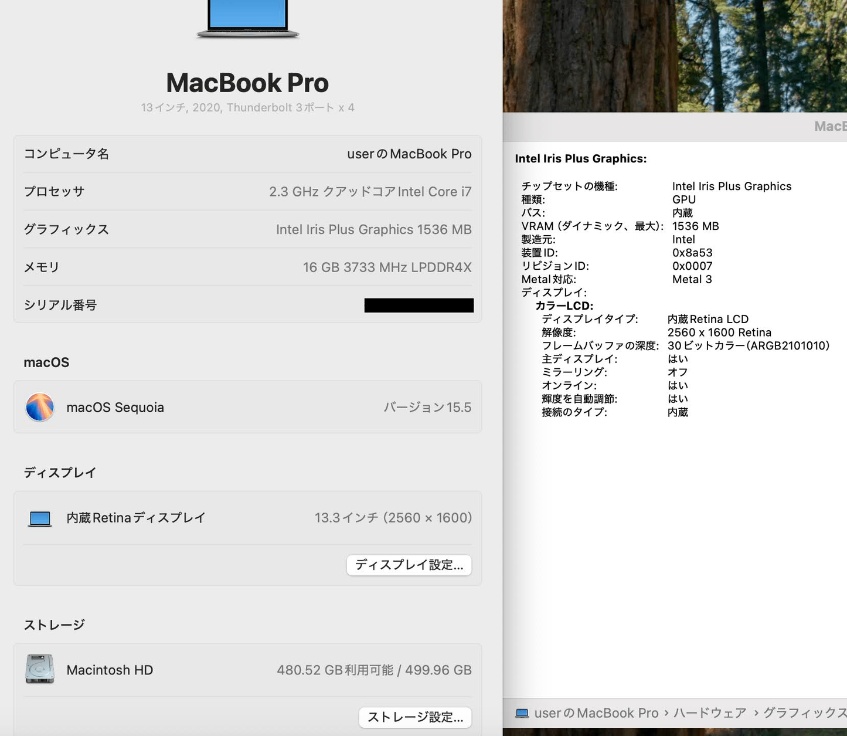Click the コンピュータ名 row
847x736 pixels.
tap(246, 154)
